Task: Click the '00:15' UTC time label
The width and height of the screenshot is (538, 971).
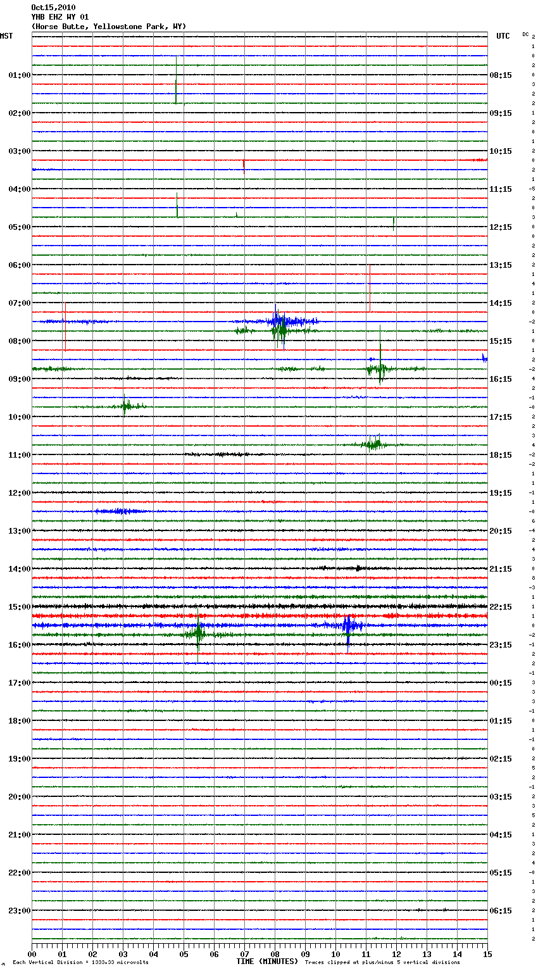Action: [501, 683]
